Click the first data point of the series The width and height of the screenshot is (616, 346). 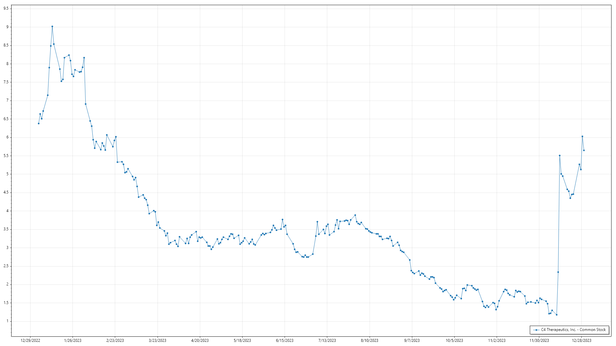tap(38, 123)
